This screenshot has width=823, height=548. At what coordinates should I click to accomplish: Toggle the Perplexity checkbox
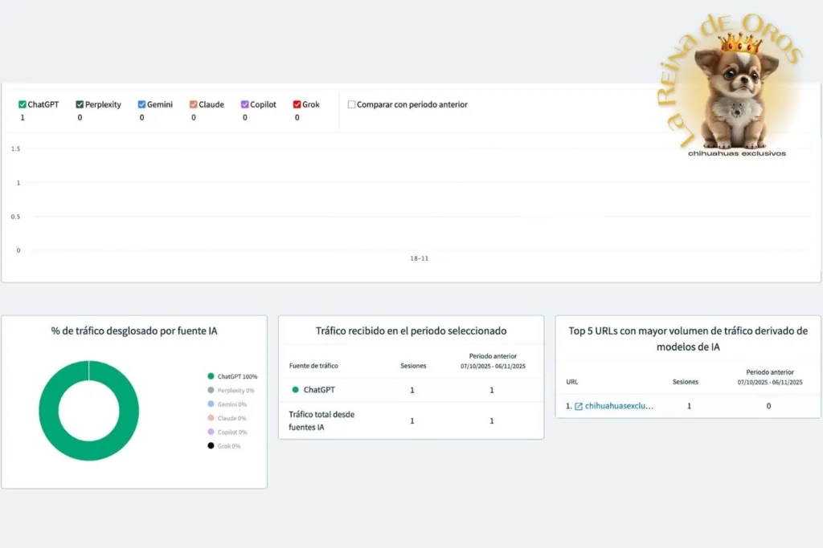point(80,104)
